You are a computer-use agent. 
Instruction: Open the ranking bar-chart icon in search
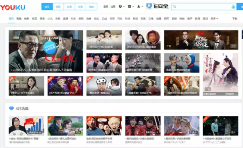click(233, 6)
